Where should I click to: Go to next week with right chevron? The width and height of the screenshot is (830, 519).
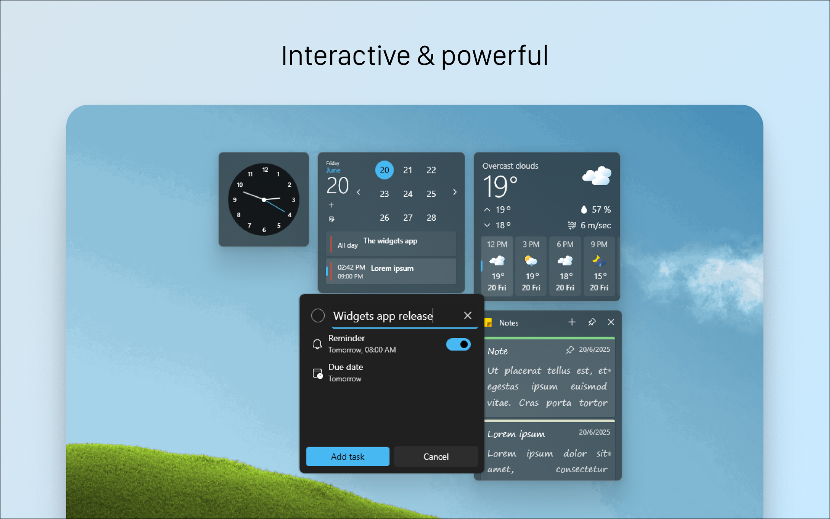(x=455, y=192)
